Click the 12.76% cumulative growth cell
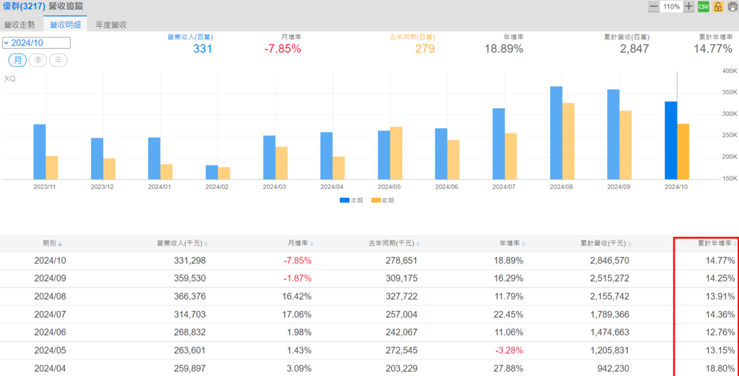 click(x=722, y=332)
